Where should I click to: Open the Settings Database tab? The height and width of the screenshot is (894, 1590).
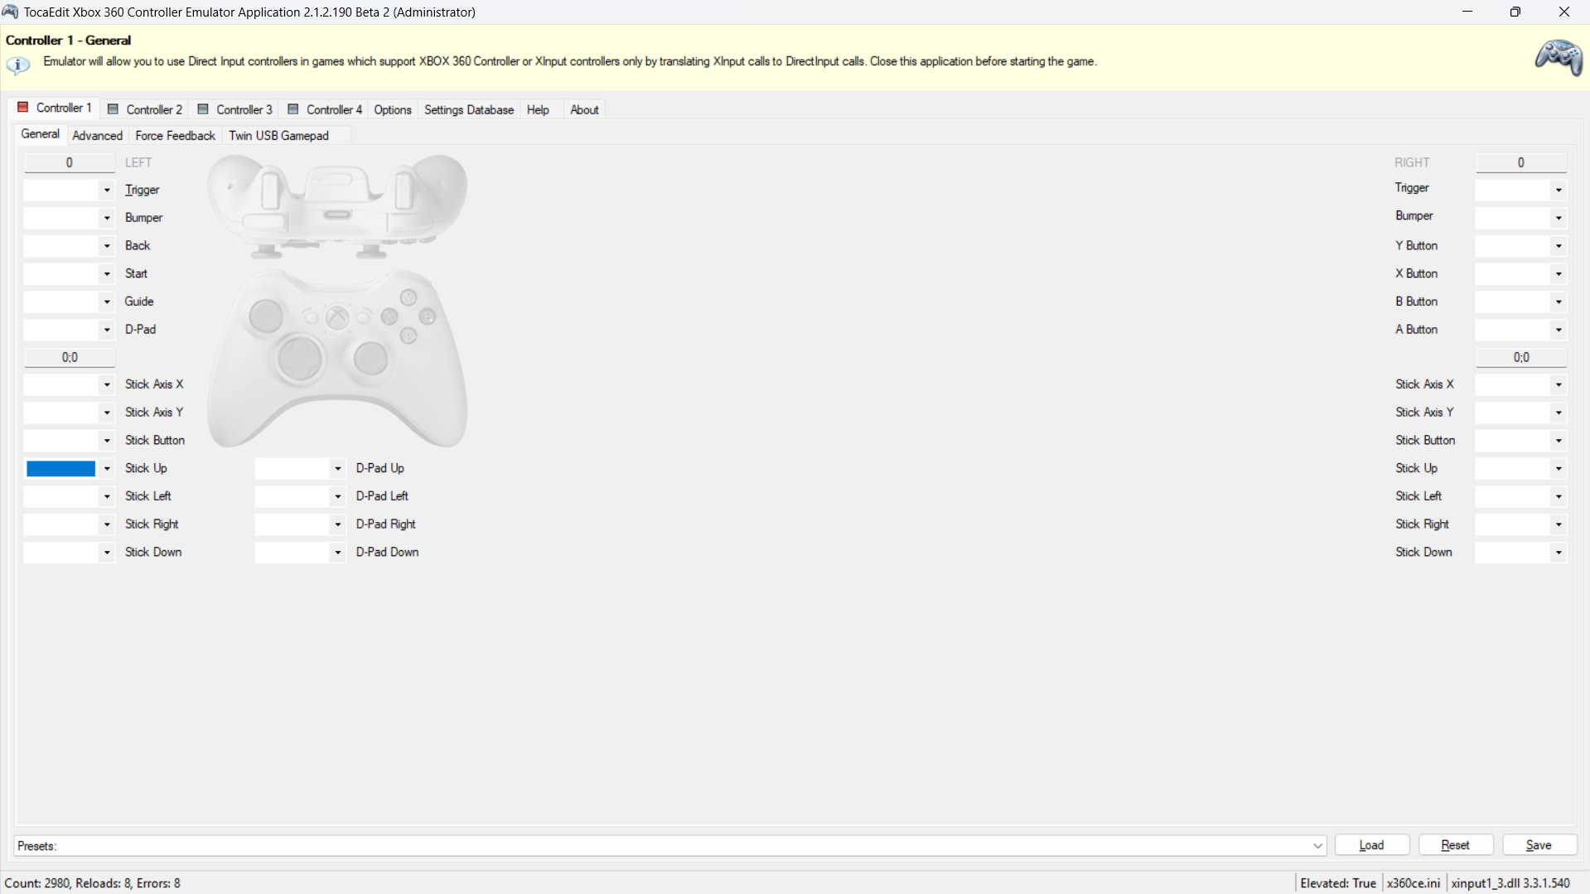click(468, 110)
